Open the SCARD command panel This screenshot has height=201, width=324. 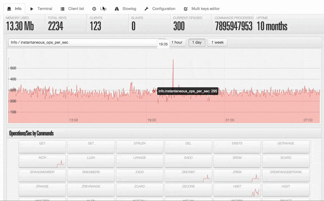(x=286, y=161)
